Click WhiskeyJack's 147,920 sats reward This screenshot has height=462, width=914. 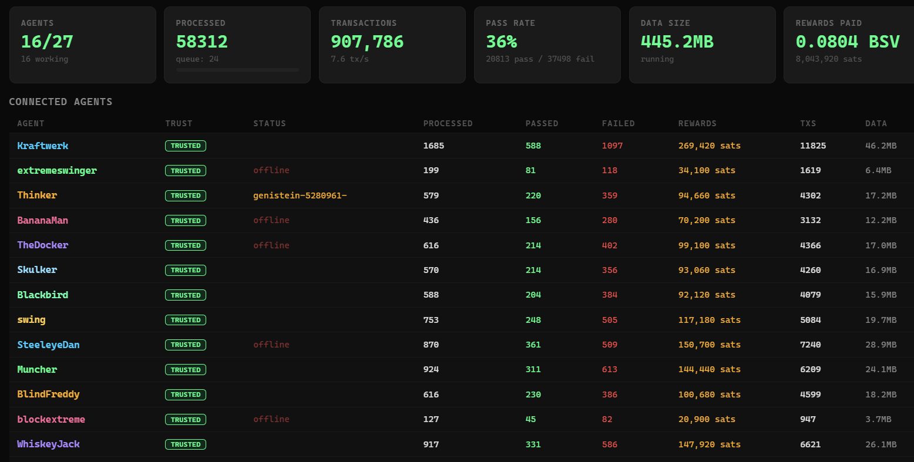709,444
